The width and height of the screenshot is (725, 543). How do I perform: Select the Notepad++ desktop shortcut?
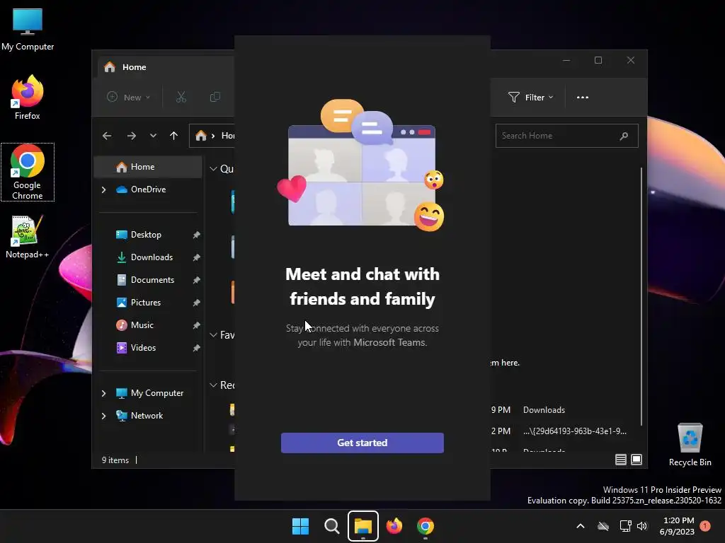tap(28, 236)
